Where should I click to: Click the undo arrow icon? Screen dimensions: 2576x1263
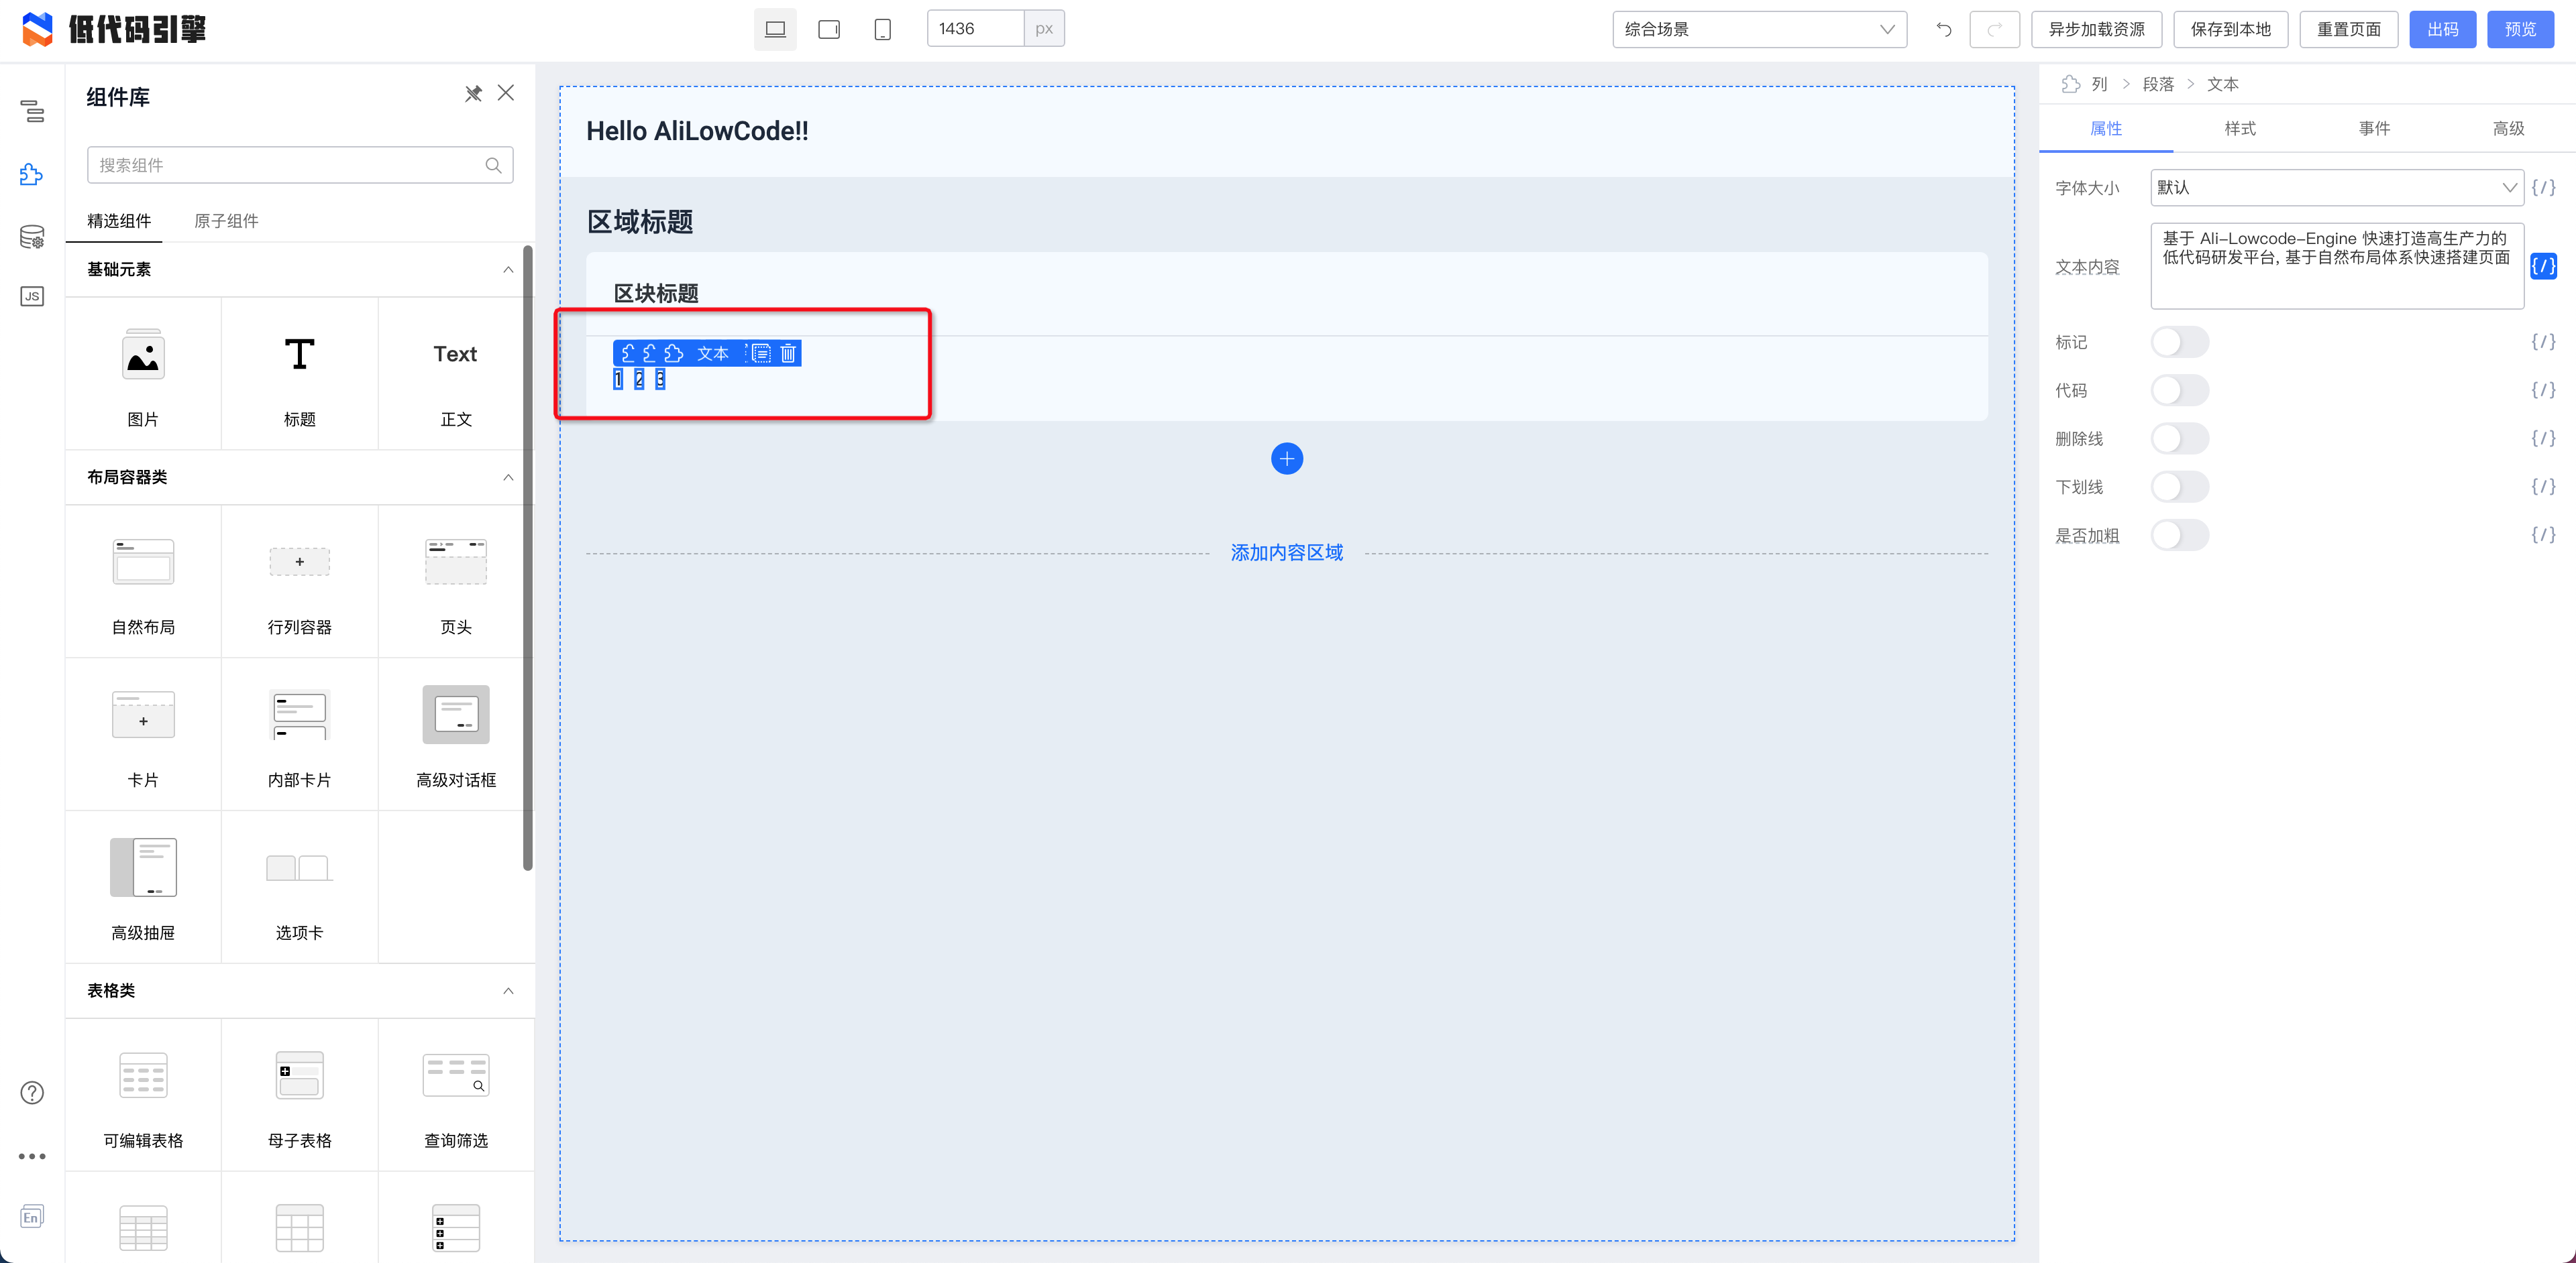1943,29
